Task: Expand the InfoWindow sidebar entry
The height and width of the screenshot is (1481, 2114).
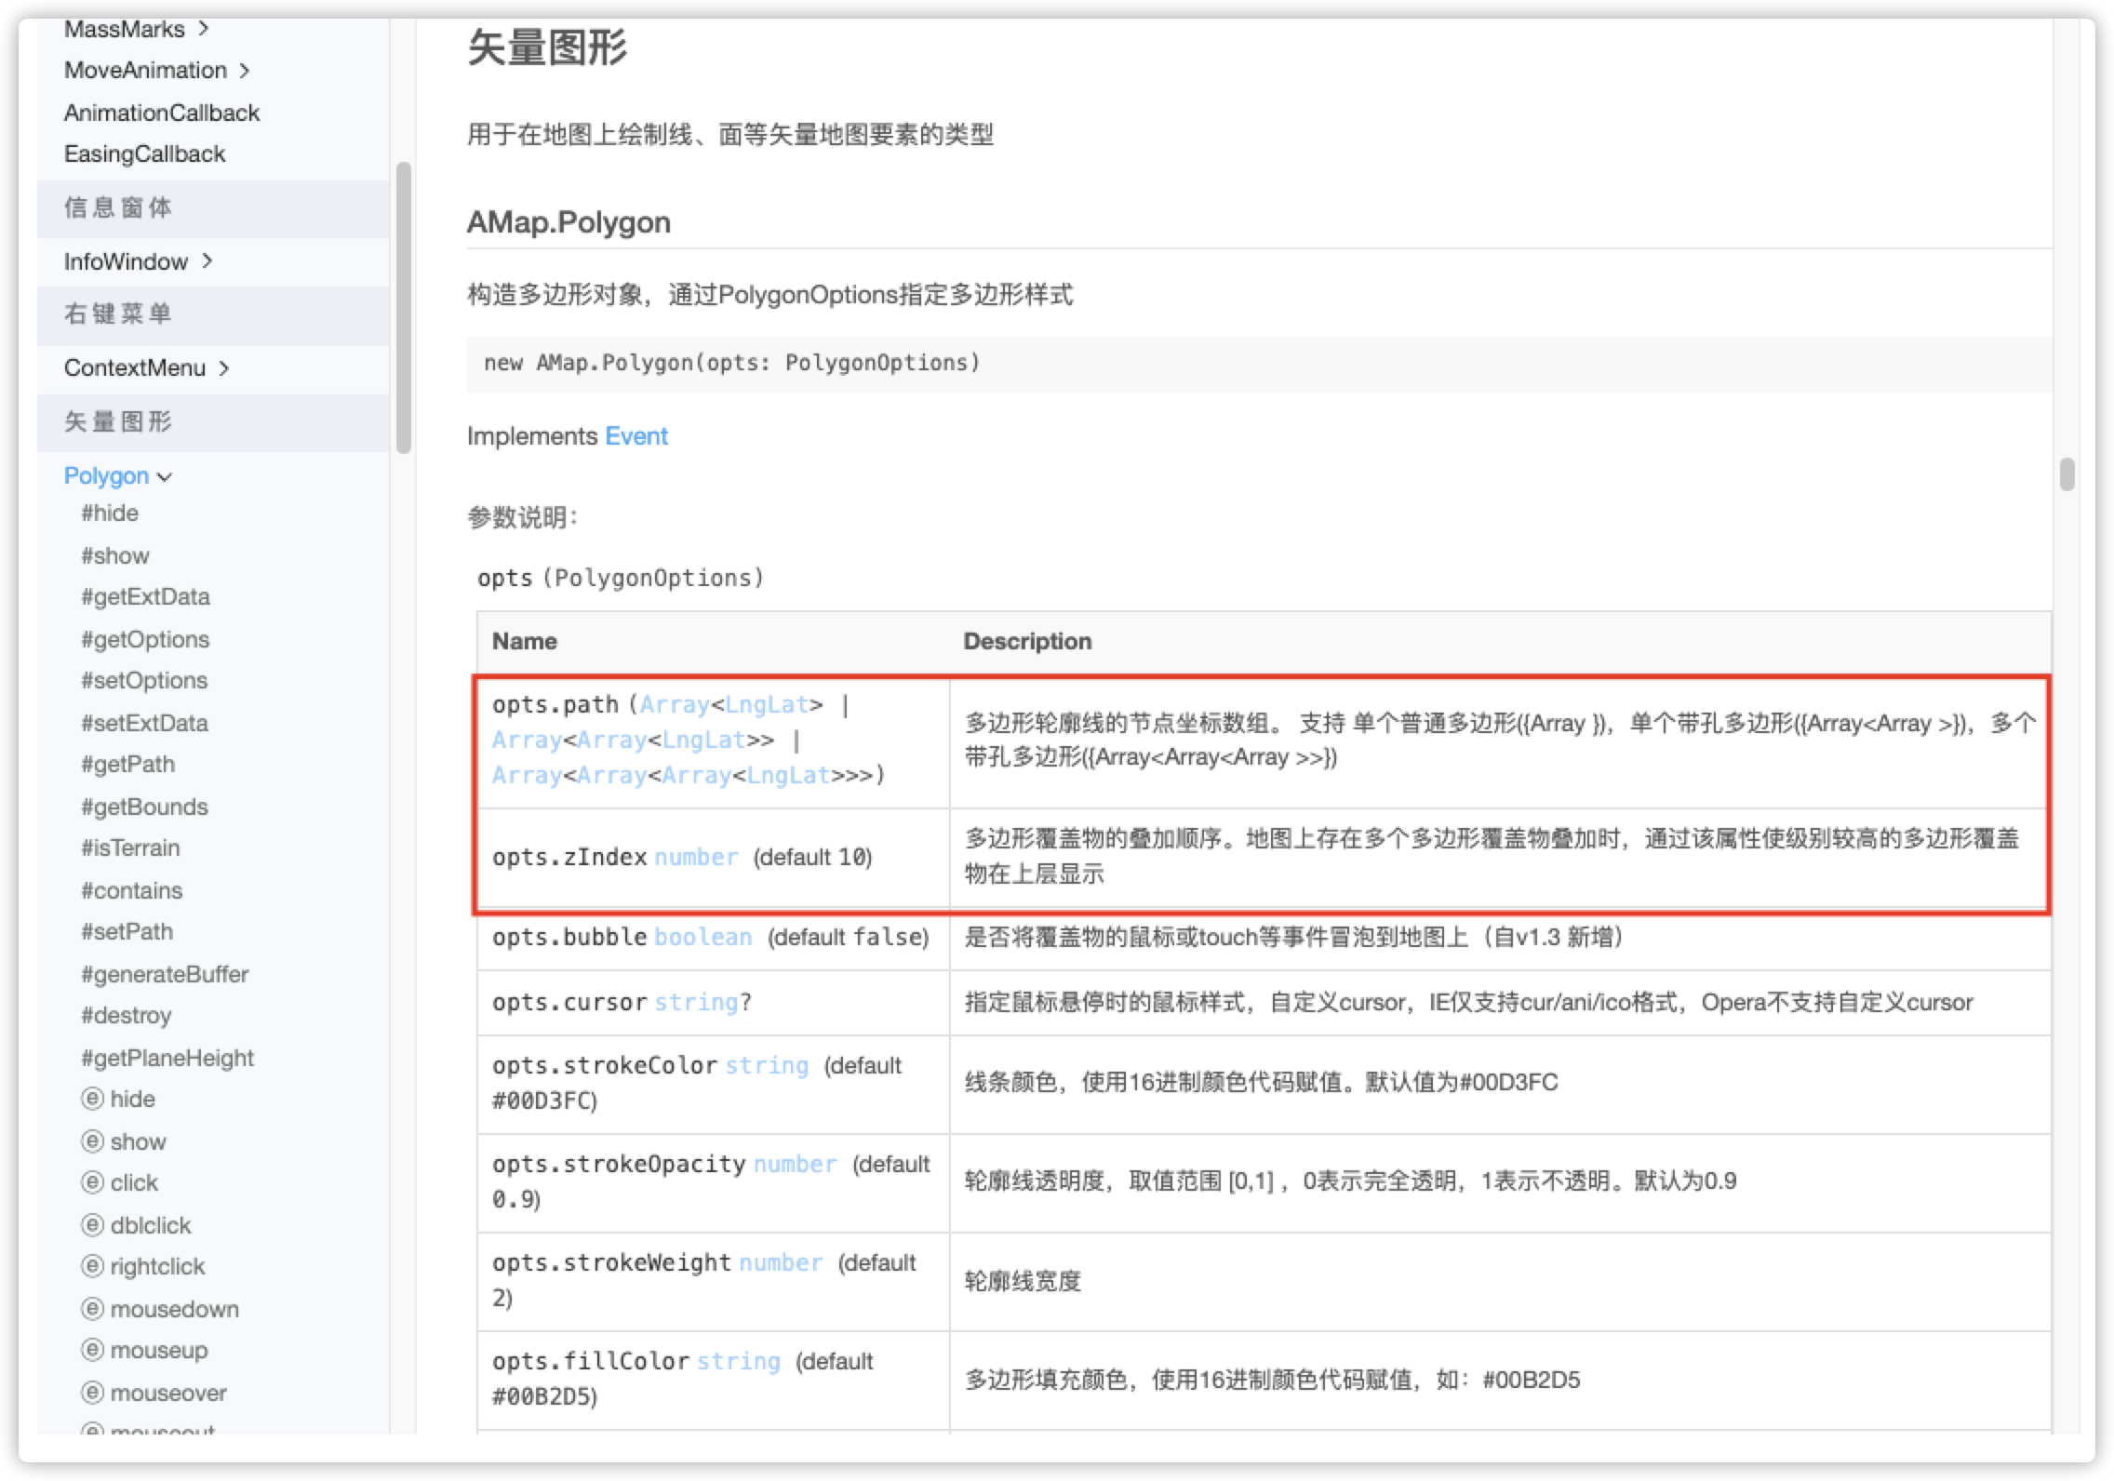Action: 207,261
